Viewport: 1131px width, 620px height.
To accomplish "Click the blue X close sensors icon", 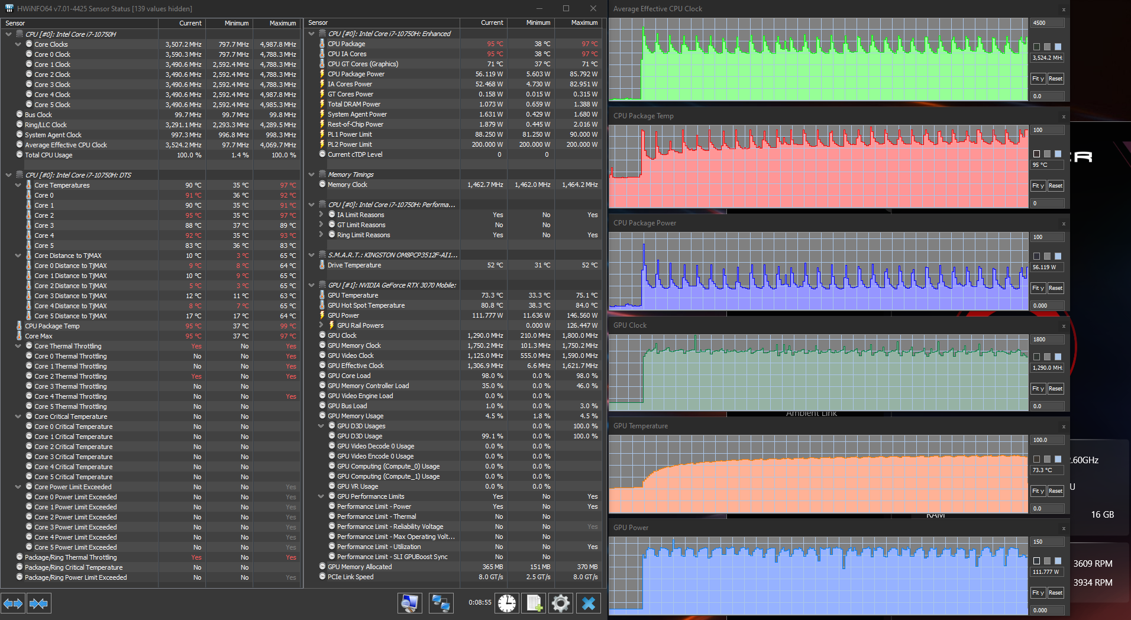I will pos(588,603).
